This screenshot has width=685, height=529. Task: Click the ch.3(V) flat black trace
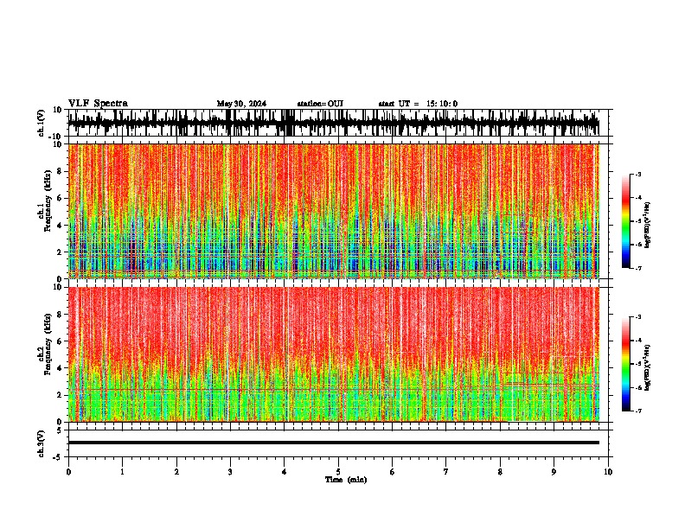point(333,443)
